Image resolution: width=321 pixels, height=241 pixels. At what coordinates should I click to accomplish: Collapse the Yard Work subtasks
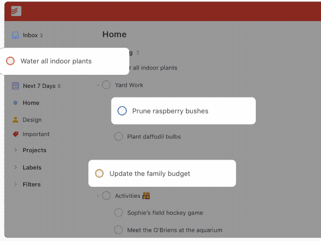coord(98,85)
